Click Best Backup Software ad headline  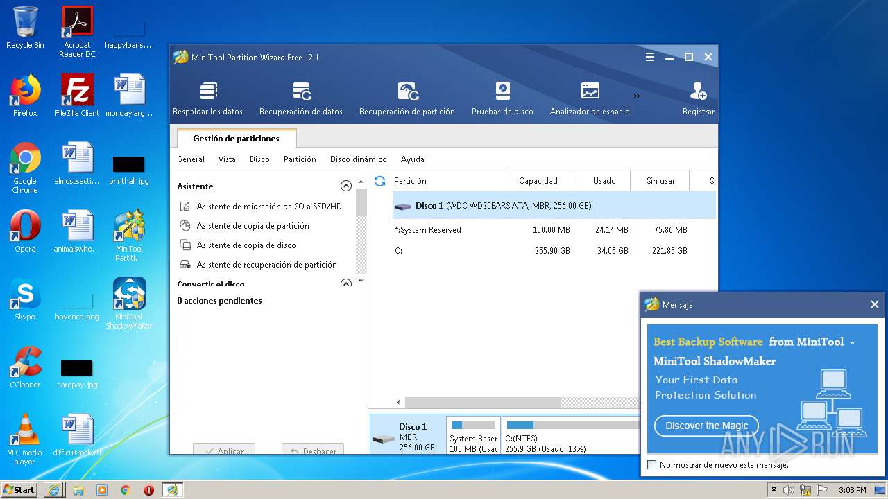coord(708,342)
